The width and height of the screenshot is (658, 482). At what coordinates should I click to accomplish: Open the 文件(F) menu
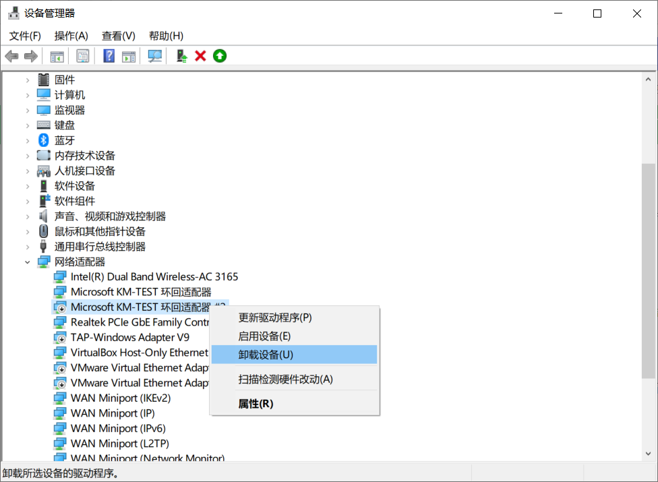tap(25, 36)
